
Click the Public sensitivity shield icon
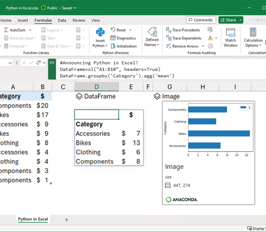point(43,8)
